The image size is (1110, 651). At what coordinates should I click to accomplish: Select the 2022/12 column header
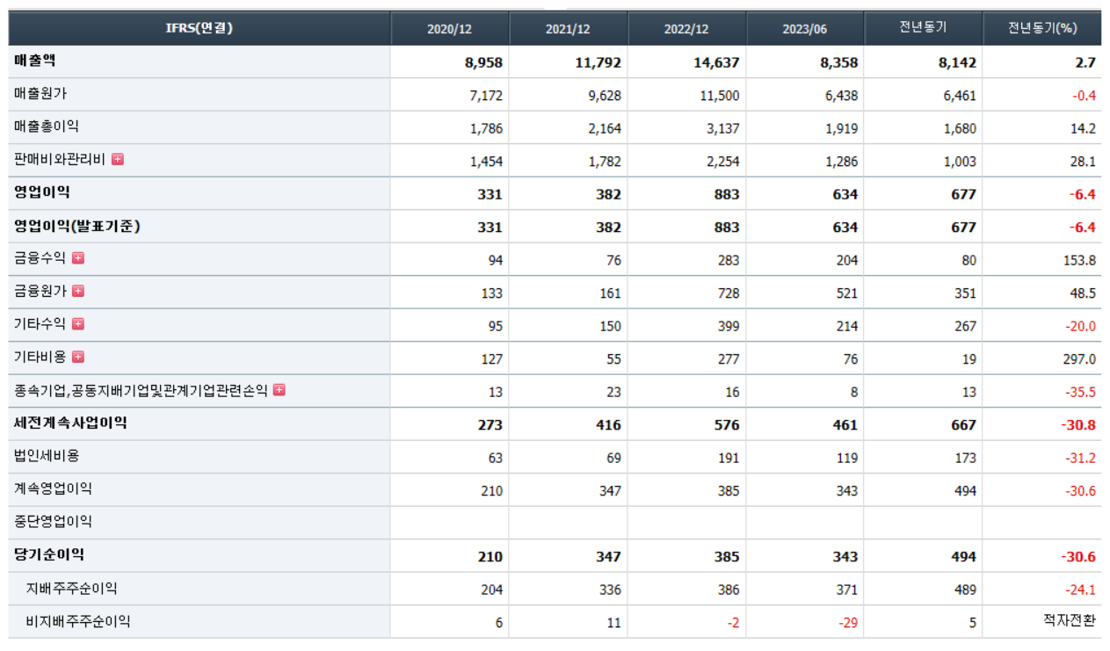(x=687, y=28)
